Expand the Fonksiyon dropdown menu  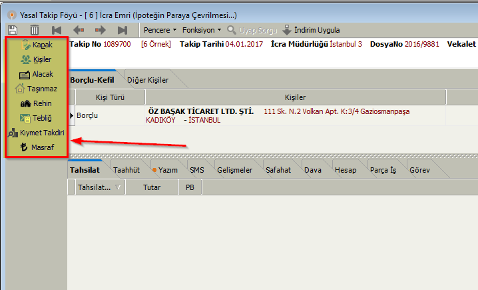click(x=202, y=30)
